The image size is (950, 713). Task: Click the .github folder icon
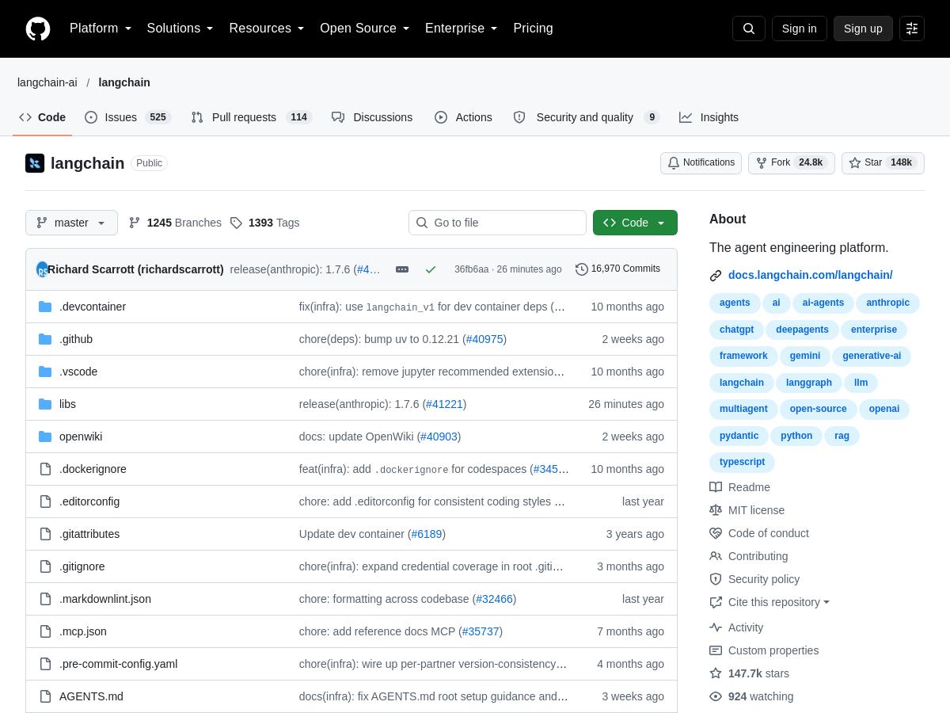pyautogui.click(x=45, y=339)
